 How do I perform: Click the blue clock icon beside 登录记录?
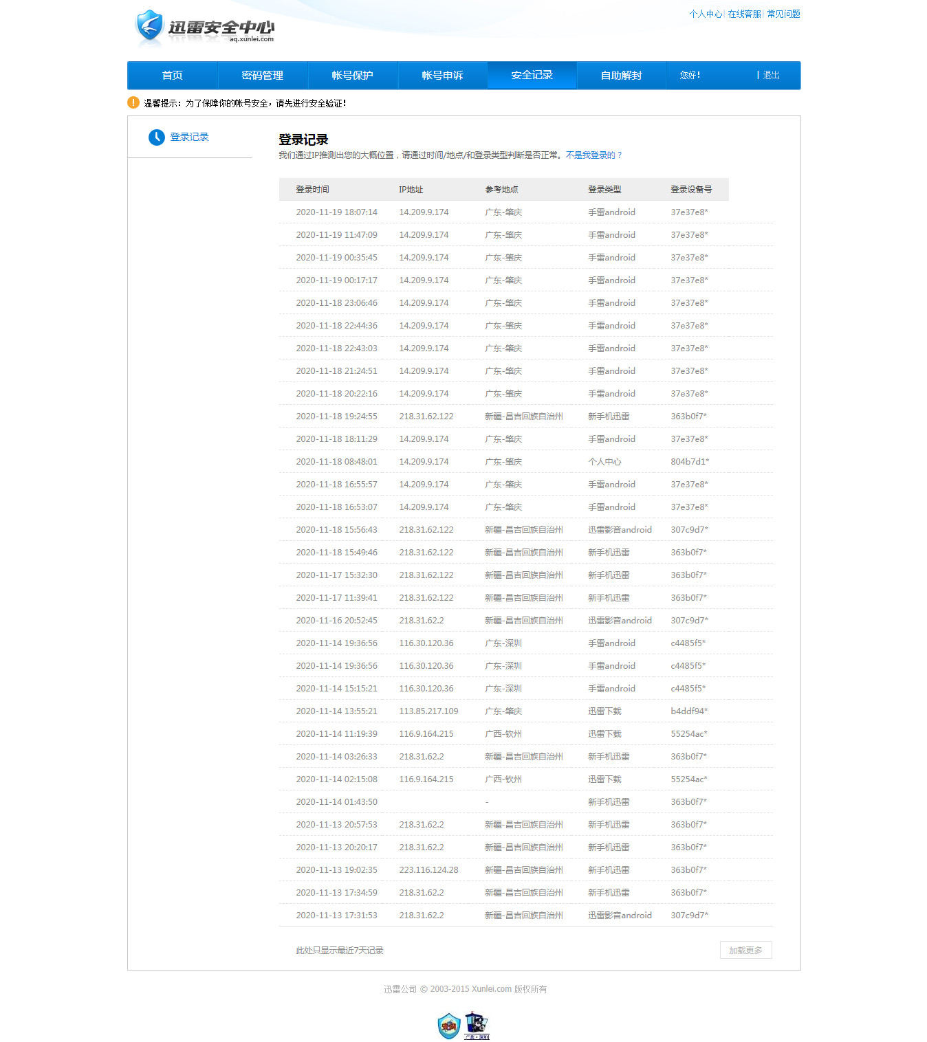(157, 137)
